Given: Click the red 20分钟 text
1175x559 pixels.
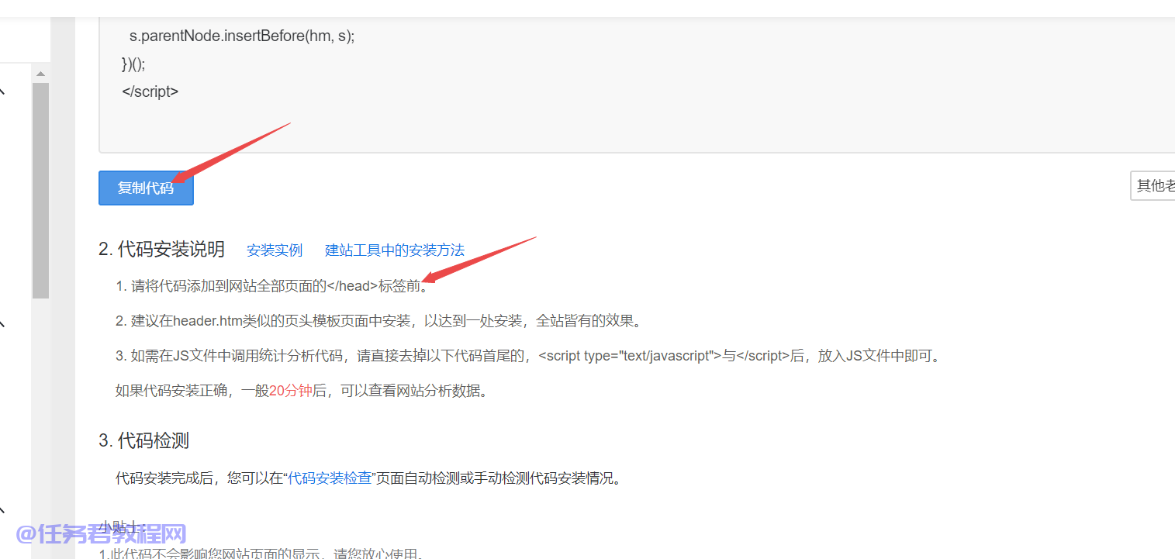Looking at the screenshot, I should [291, 391].
